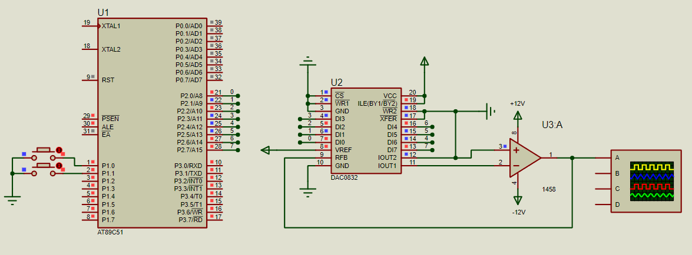Select the U3:A op-amp triangle symbol
The height and width of the screenshot is (255, 692).
(525, 157)
